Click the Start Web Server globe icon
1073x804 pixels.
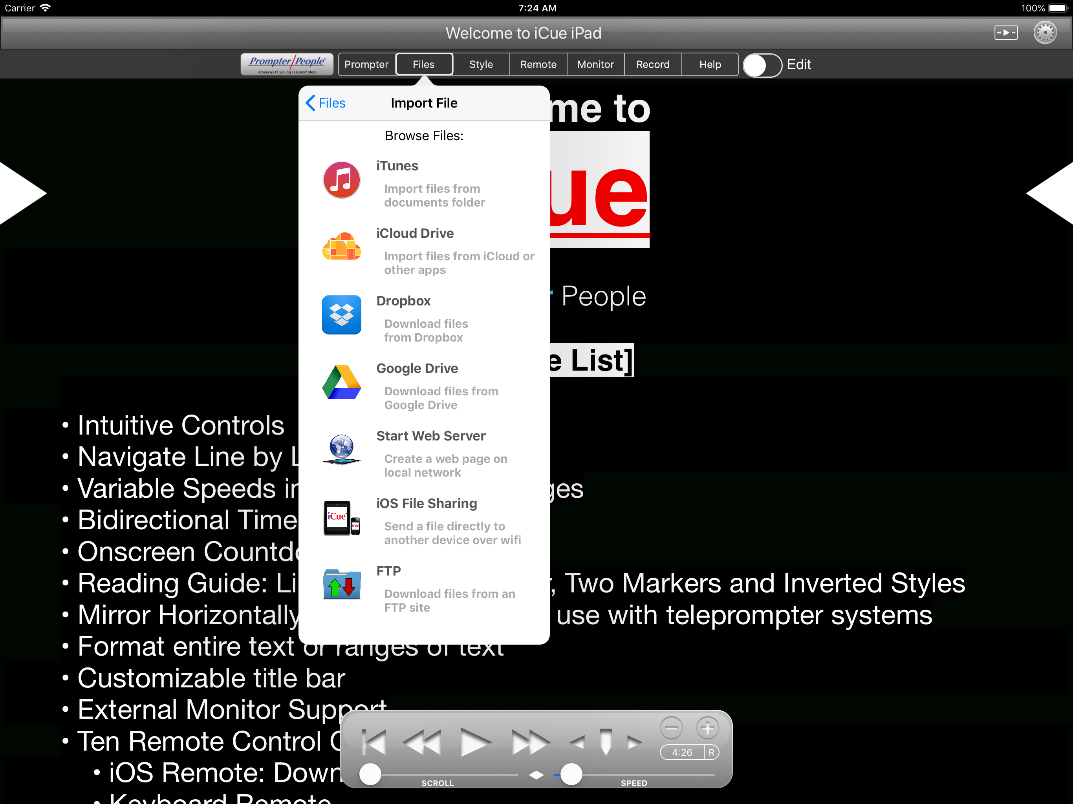[341, 450]
